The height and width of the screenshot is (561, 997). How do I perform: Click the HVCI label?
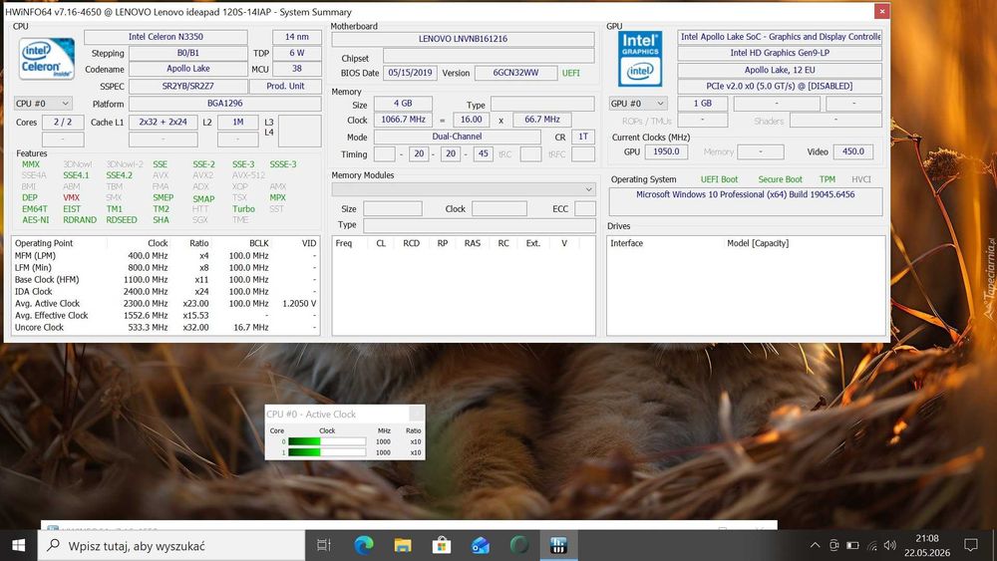point(861,179)
